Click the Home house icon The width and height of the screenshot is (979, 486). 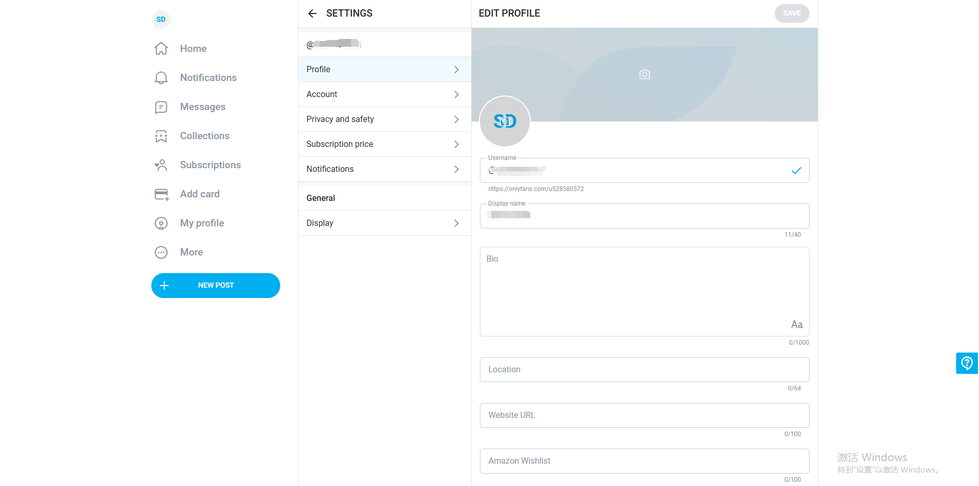point(161,49)
